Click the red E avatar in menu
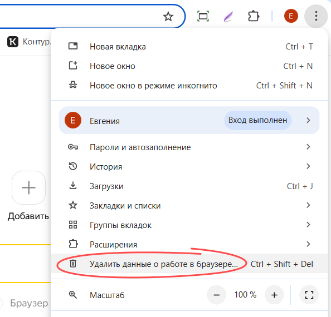This screenshot has width=331, height=317. pyautogui.click(x=73, y=120)
